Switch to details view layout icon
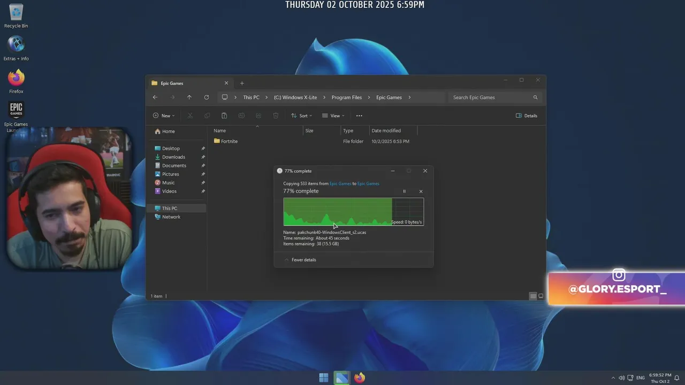 pyautogui.click(x=532, y=296)
